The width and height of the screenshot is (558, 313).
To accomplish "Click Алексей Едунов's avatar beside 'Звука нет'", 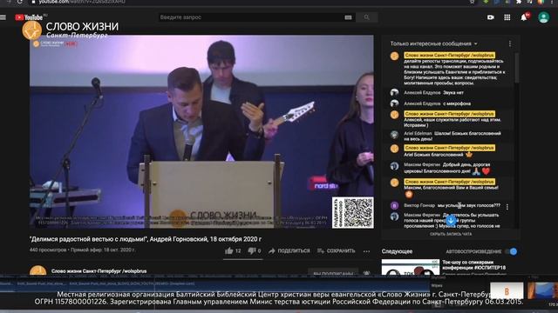I will click(x=394, y=93).
